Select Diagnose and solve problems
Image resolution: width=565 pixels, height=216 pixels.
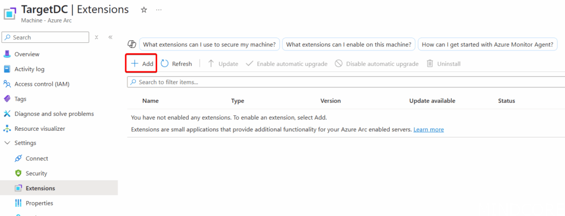54,114
